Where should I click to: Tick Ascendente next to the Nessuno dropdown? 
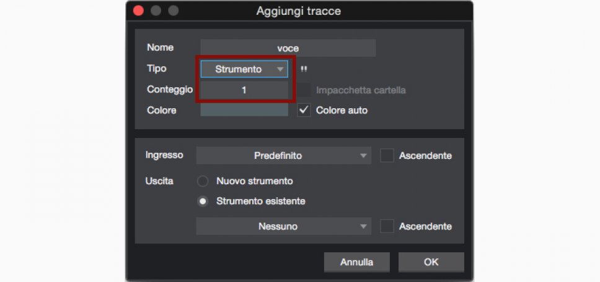(x=387, y=226)
